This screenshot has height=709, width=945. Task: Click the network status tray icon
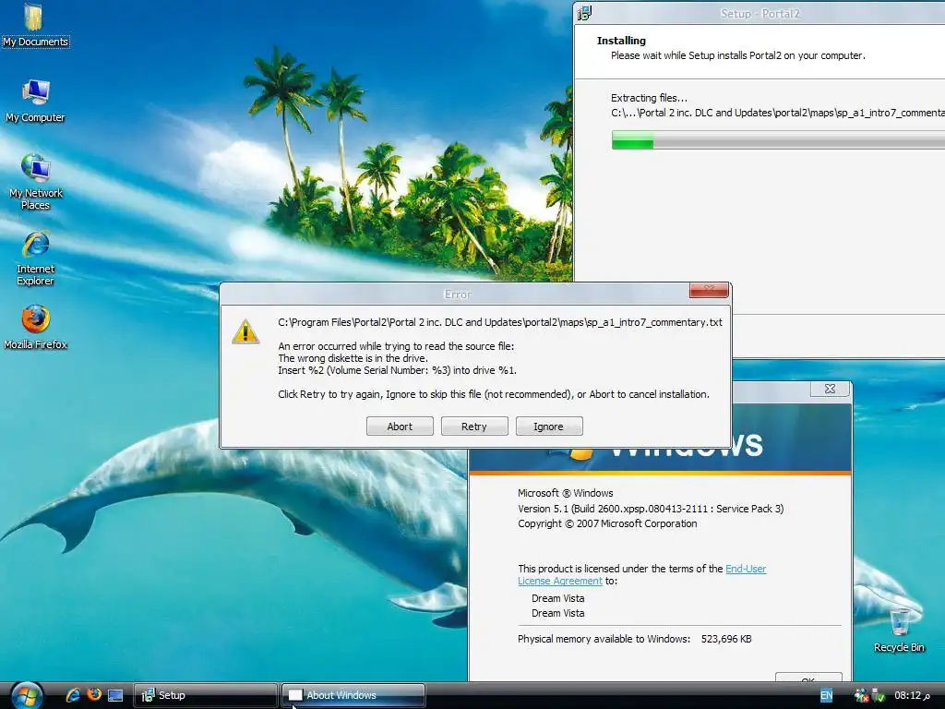(862, 695)
